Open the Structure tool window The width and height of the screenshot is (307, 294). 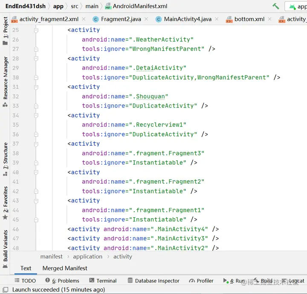click(x=5, y=159)
